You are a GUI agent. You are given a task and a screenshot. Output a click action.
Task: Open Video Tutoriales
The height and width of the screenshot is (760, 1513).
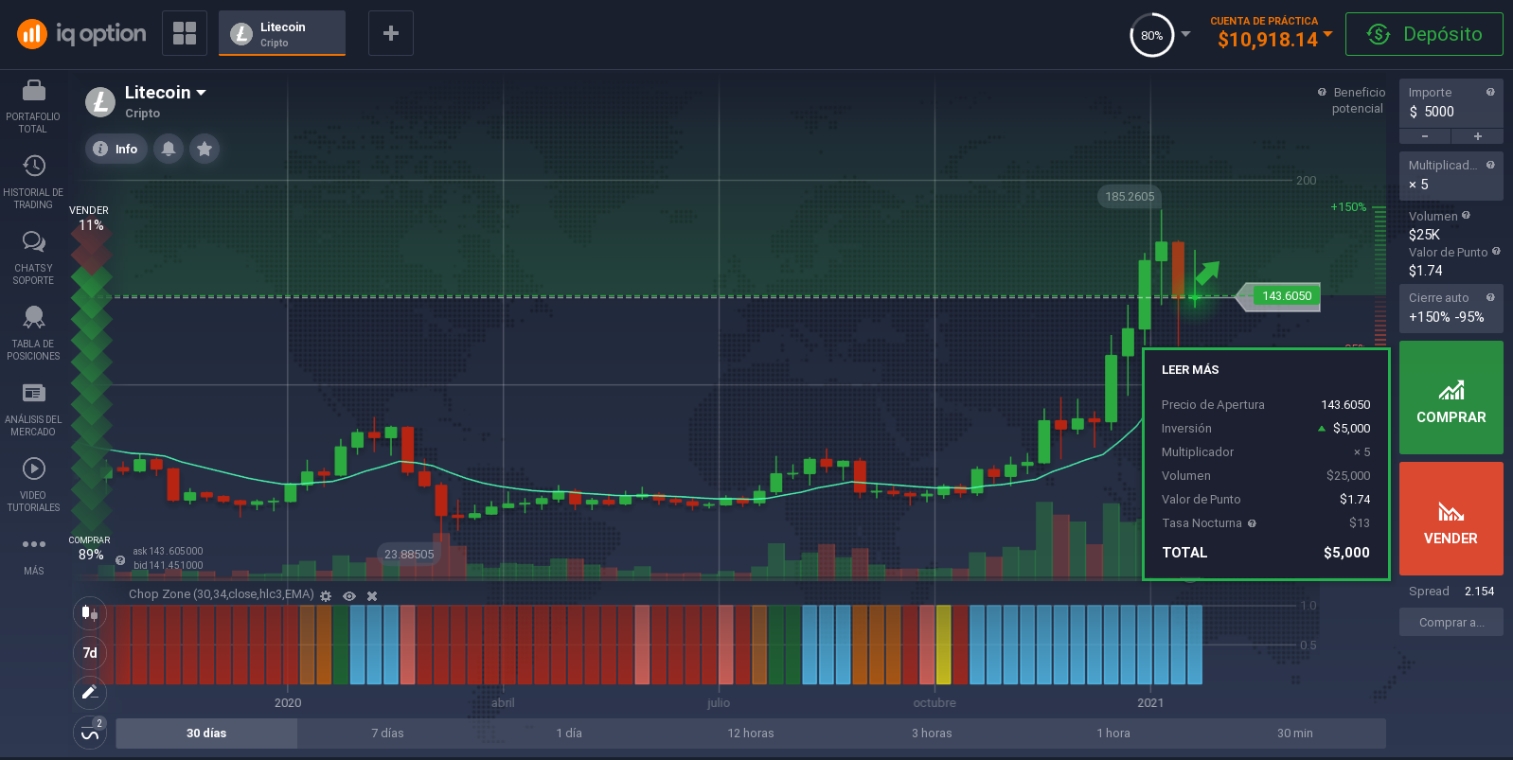click(x=33, y=483)
